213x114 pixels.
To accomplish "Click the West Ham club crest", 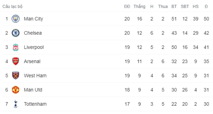I will coord(16,76).
